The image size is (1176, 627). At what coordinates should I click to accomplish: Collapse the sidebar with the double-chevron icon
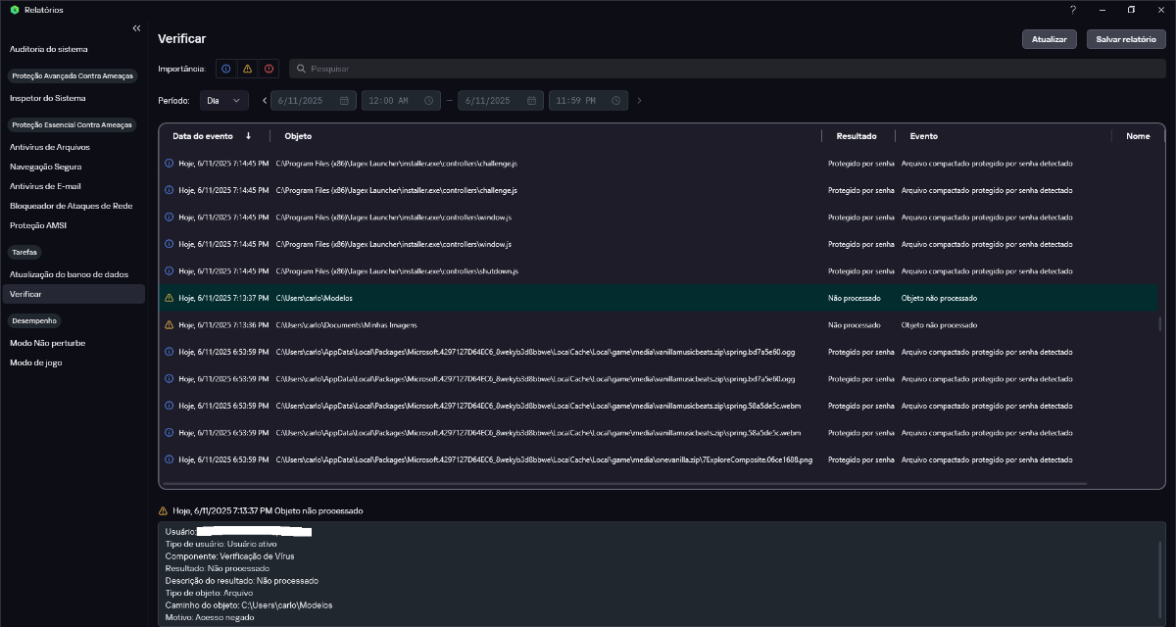click(x=136, y=28)
